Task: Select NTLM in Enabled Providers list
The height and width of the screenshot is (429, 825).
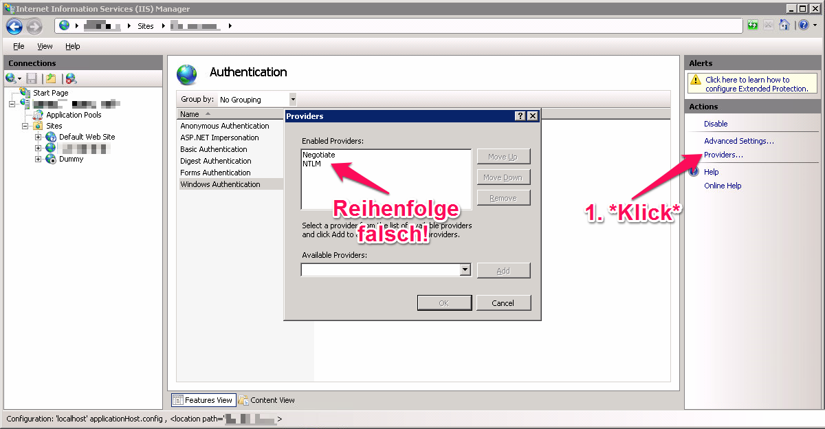Action: coord(311,163)
